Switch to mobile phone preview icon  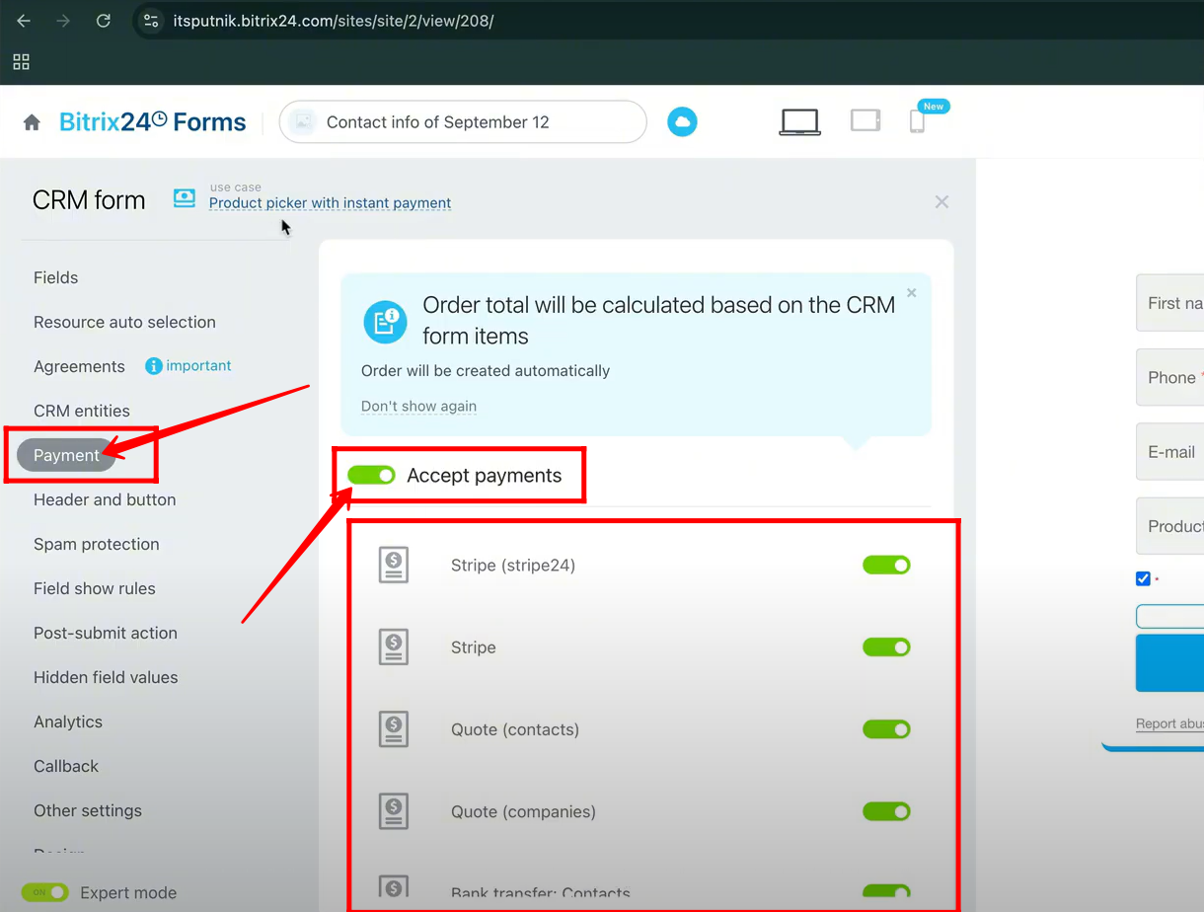tap(917, 121)
